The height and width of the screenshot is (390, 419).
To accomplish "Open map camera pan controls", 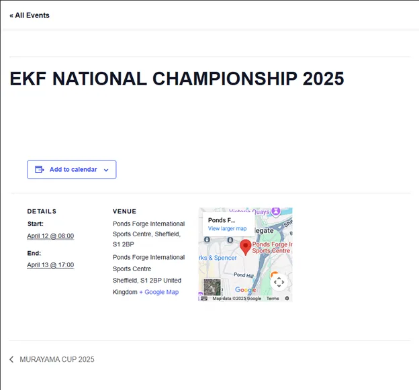I will pos(279,282).
